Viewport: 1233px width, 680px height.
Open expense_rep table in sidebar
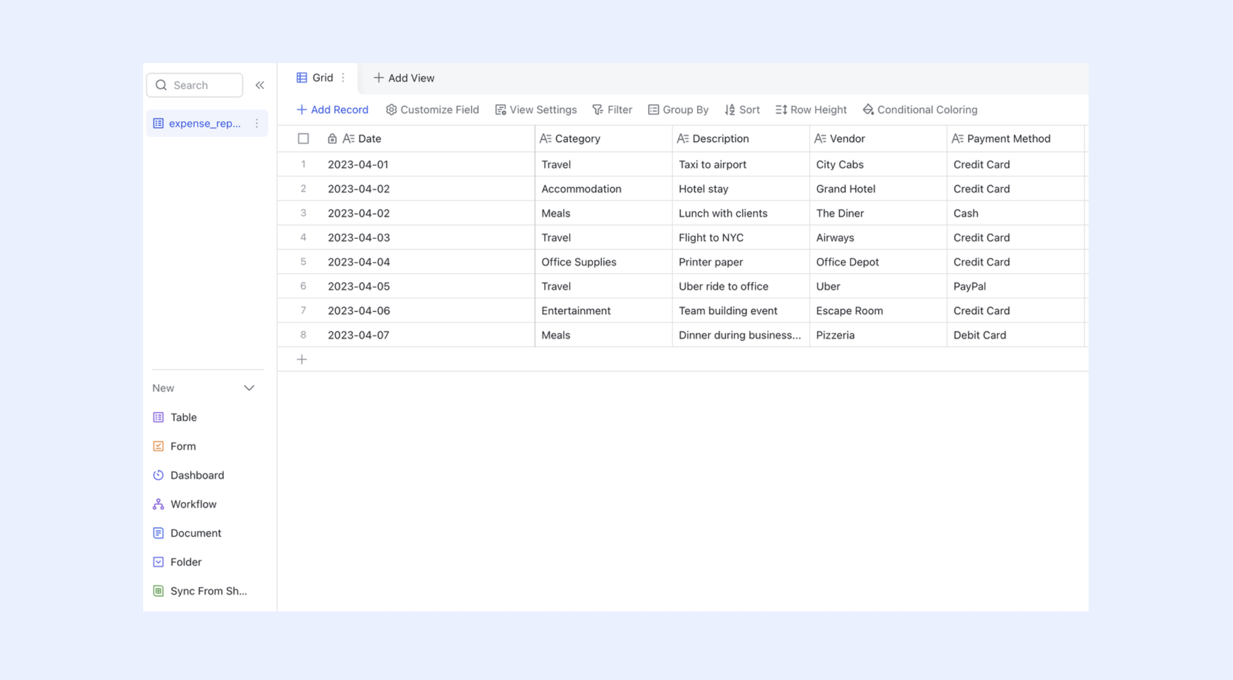click(x=207, y=123)
